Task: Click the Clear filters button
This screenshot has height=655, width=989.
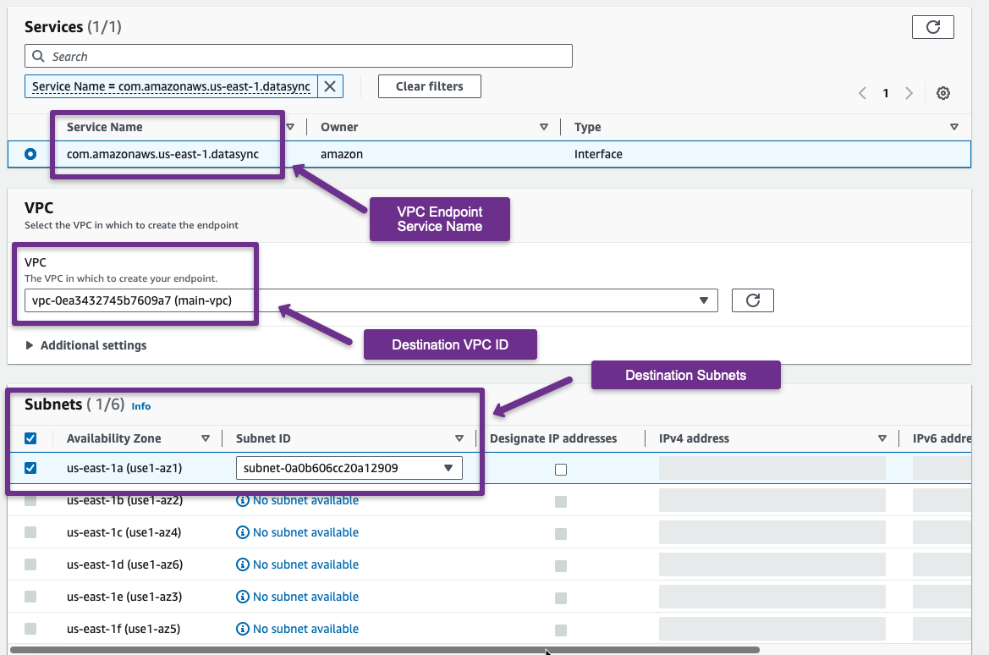Action: point(429,86)
